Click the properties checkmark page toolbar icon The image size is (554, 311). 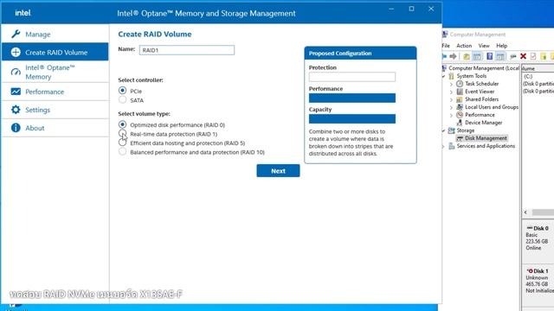533,56
